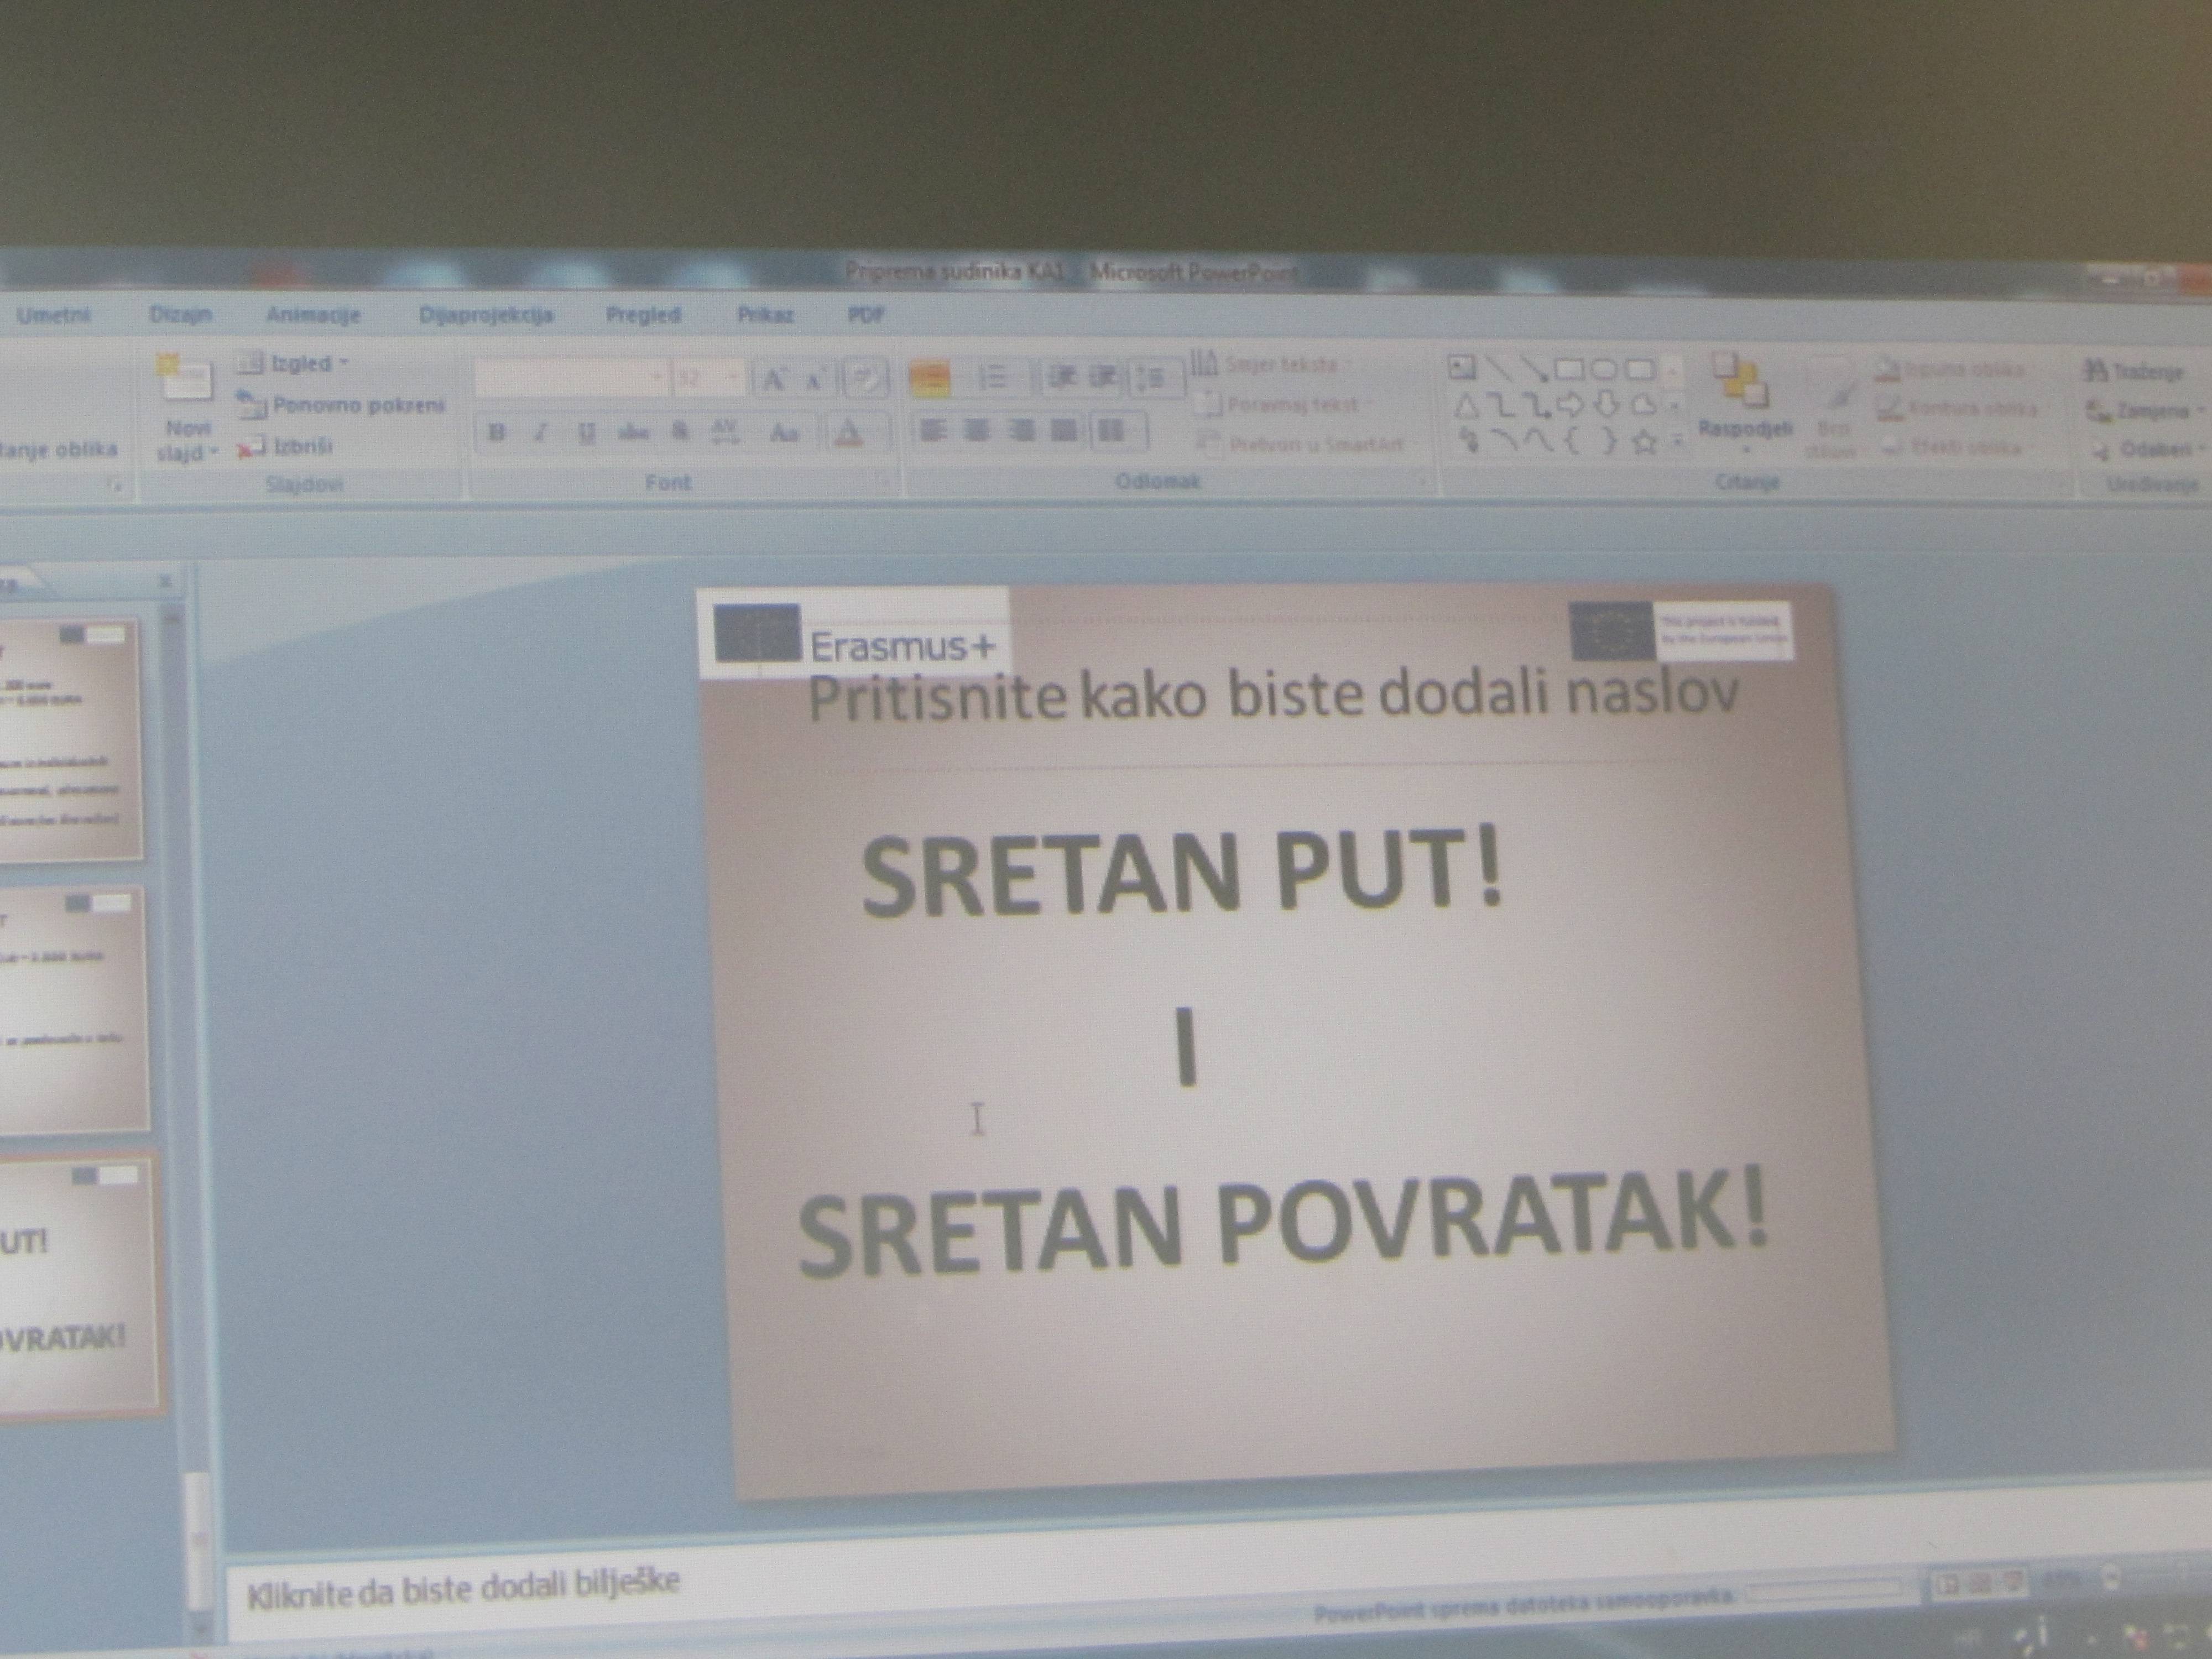Click the Ponovno pokreni button
Viewport: 2212px width, 1659px height.
341,405
